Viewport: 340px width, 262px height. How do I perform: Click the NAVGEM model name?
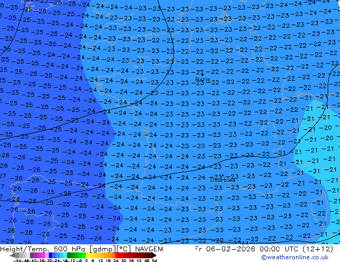149,249
